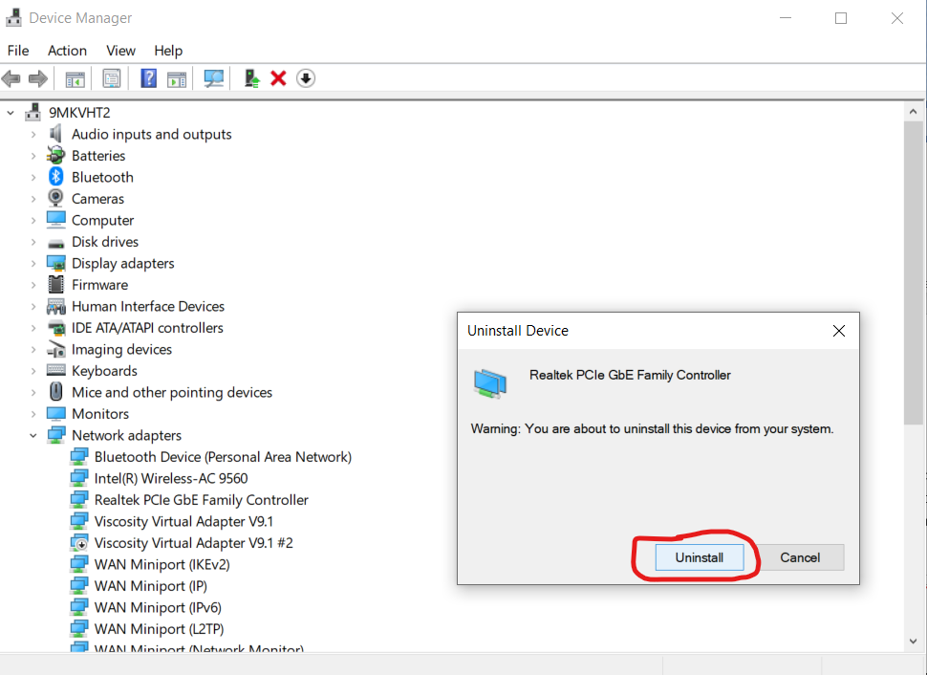Screen dimensions: 927x675
Task: Collapse the 9MKVHT2 root node
Action: point(11,113)
